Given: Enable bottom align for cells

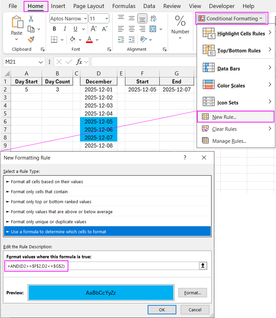Looking at the screenshot, I should pos(142,18).
